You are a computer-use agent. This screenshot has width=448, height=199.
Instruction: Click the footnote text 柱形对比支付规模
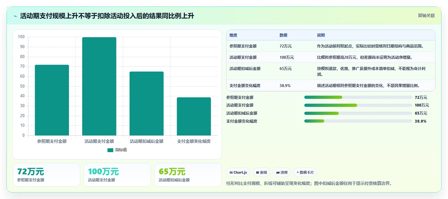click(243, 184)
